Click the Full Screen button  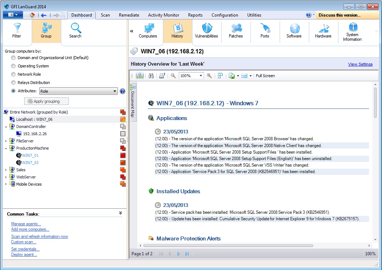tap(265, 76)
